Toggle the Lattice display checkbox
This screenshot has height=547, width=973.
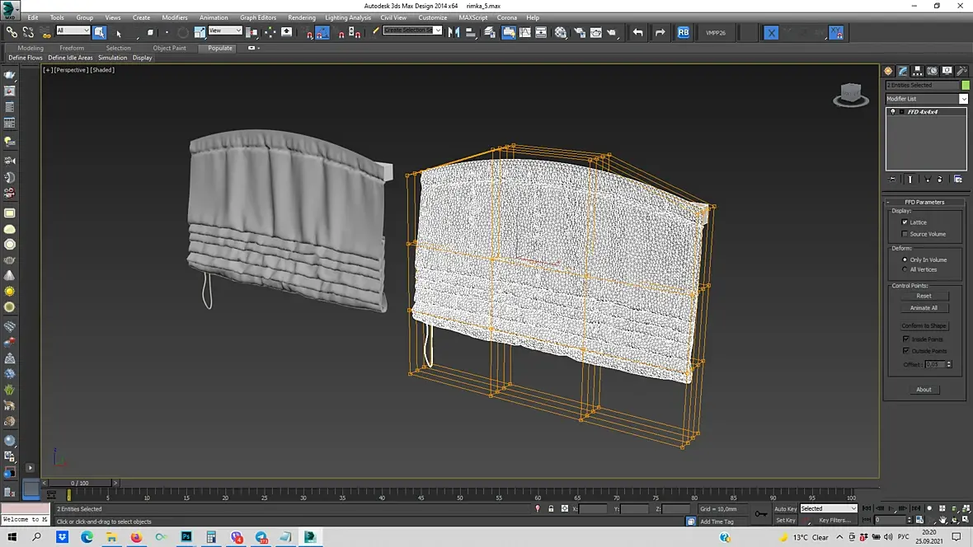(905, 222)
